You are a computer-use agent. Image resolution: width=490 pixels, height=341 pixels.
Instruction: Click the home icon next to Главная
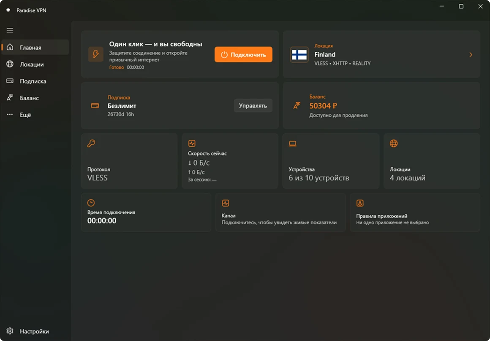pos(10,47)
